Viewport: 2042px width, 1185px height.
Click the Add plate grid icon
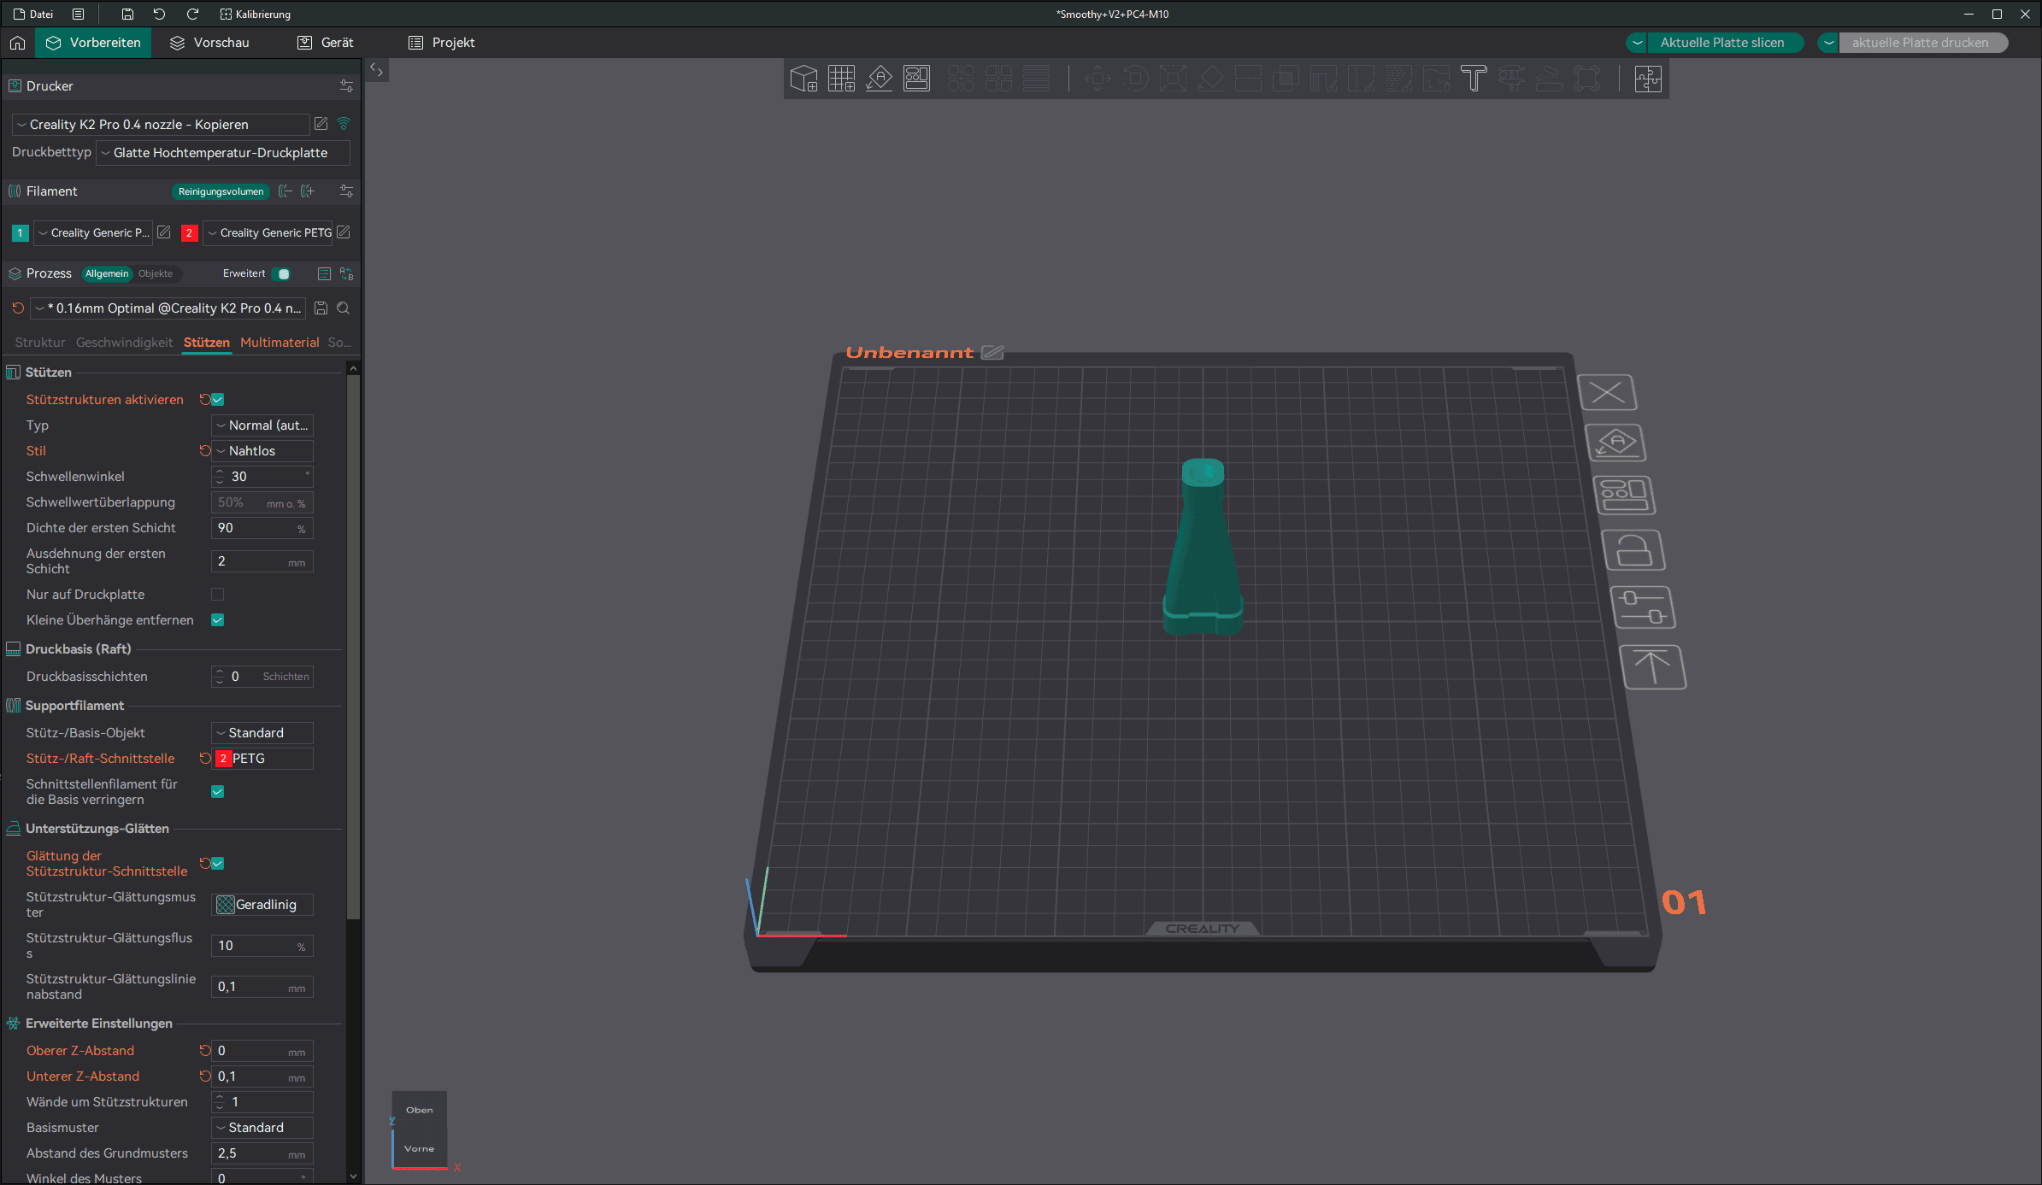point(841,79)
